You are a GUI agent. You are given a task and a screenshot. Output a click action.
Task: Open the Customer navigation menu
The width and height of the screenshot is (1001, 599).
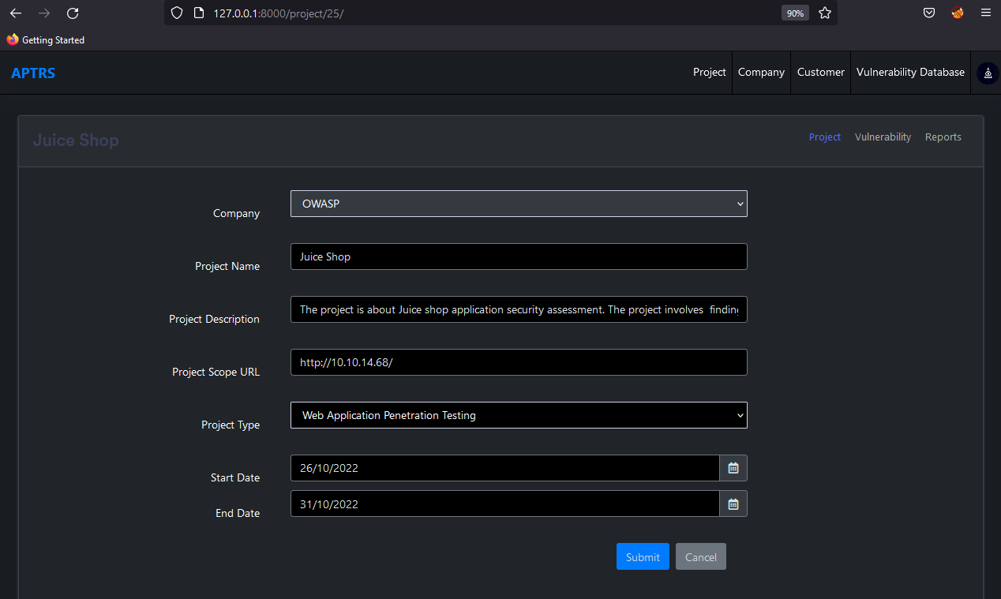pyautogui.click(x=821, y=72)
